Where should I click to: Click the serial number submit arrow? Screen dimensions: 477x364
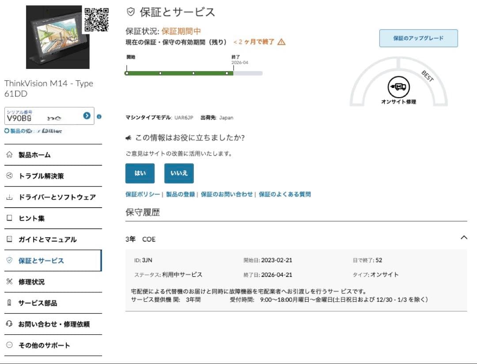[87, 116]
